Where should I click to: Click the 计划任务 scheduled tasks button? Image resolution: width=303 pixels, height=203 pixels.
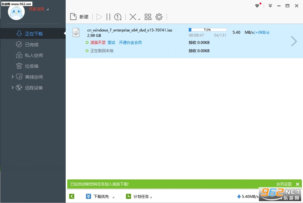[137, 196]
